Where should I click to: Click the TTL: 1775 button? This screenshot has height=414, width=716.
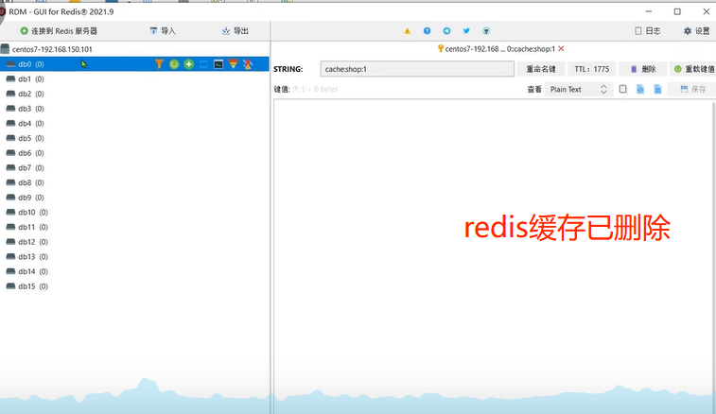592,69
